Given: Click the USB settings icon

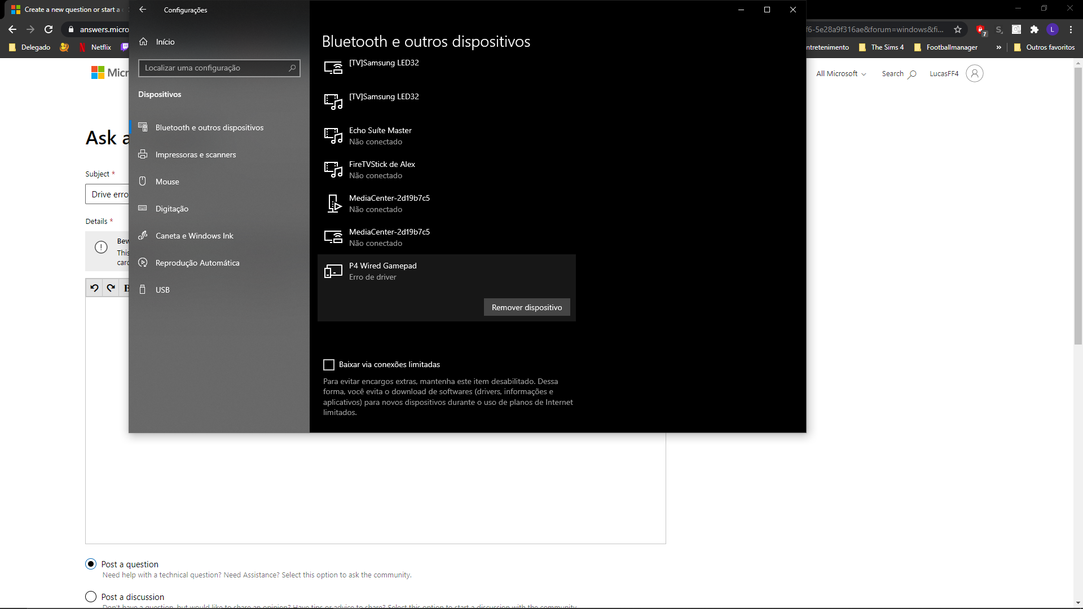Looking at the screenshot, I should point(143,289).
